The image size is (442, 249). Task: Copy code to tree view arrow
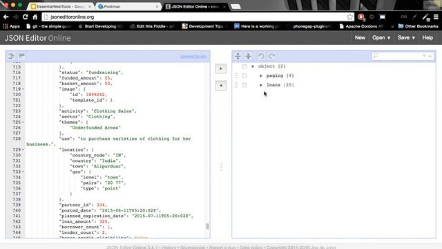click(x=221, y=68)
